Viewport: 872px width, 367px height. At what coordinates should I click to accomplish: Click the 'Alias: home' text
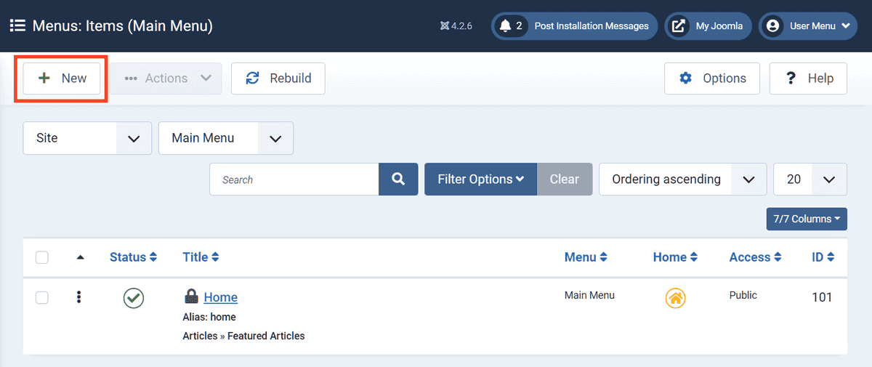(209, 317)
